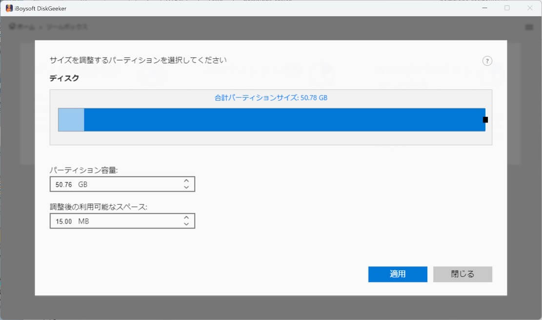The image size is (542, 320).
Task: Click the iBoysoft DiskGeeker app icon
Action: pyautogui.click(x=9, y=8)
